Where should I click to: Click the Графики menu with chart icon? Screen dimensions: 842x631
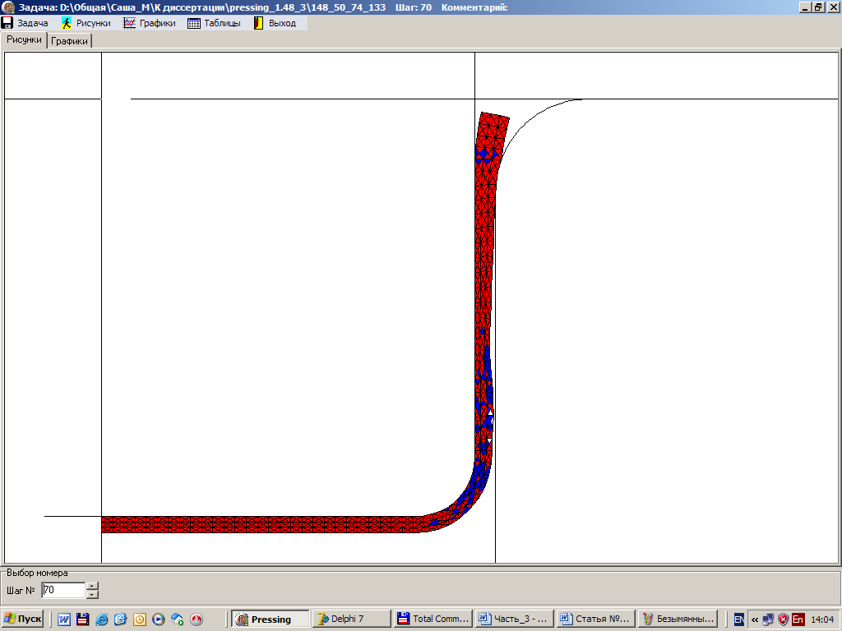pos(150,23)
